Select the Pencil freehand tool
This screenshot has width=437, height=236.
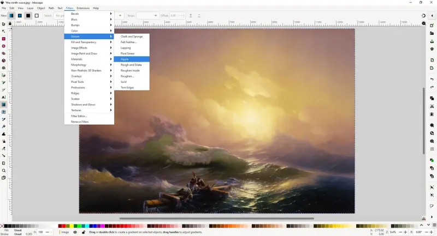pos(4,82)
